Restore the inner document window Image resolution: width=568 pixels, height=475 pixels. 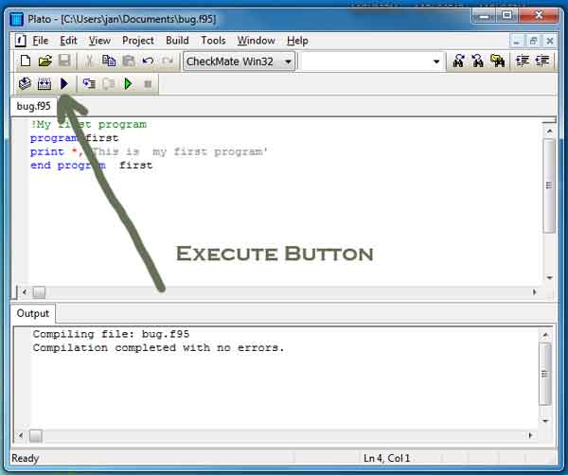point(533,41)
